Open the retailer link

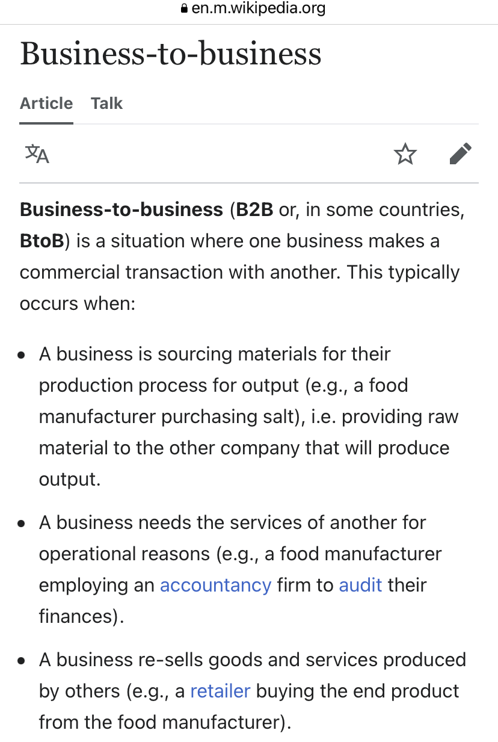coord(220,691)
